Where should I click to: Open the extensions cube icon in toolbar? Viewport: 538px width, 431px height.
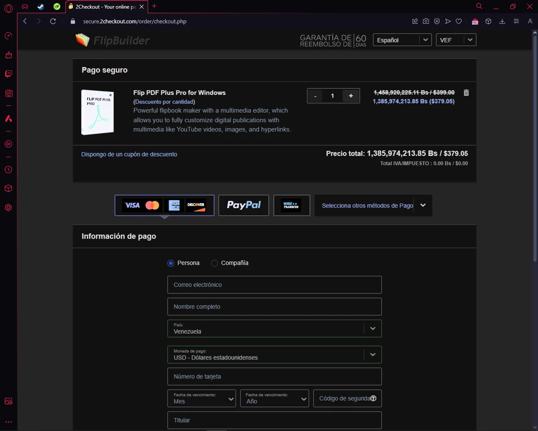click(488, 21)
